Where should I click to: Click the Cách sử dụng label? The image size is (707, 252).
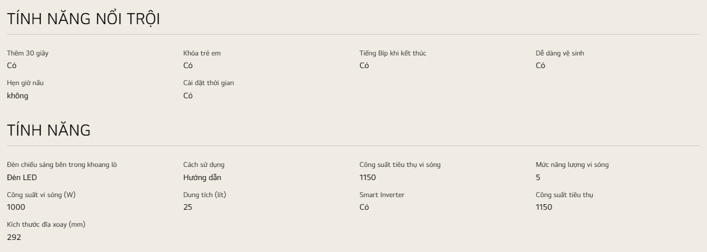(x=203, y=165)
